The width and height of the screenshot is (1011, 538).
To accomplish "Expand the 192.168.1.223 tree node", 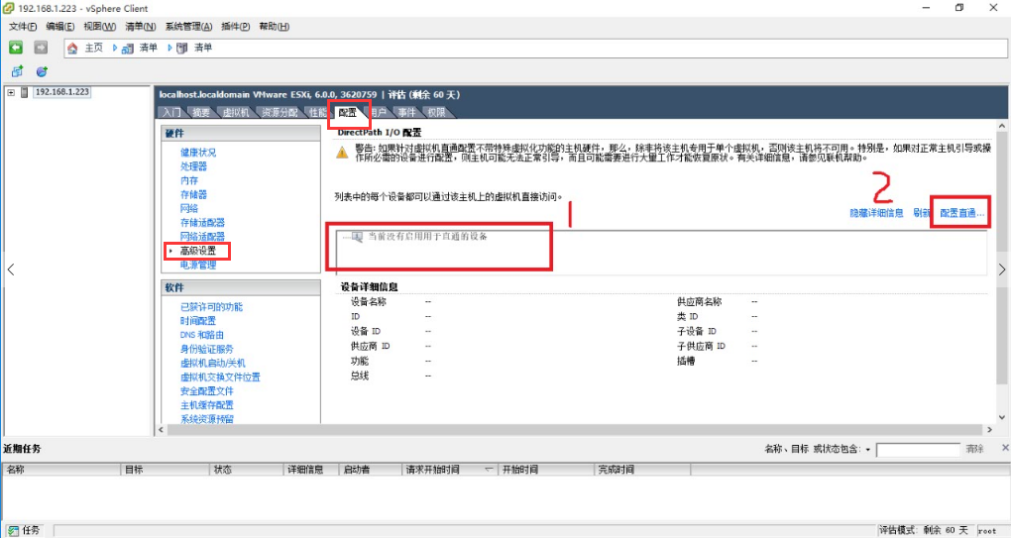I will click(x=11, y=92).
